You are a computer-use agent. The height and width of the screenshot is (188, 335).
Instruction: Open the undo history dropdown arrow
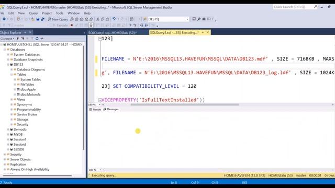[118, 19]
